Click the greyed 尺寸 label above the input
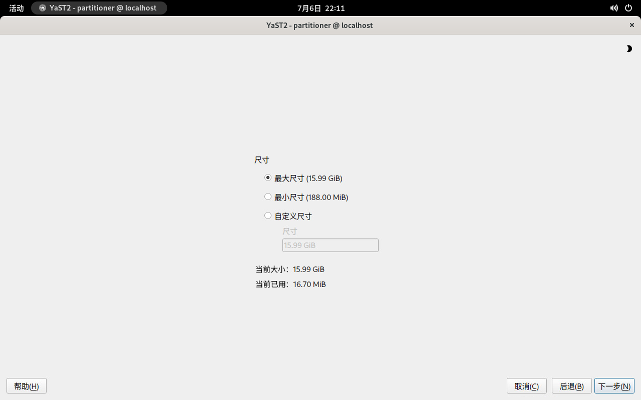The width and height of the screenshot is (641, 400). pos(289,231)
